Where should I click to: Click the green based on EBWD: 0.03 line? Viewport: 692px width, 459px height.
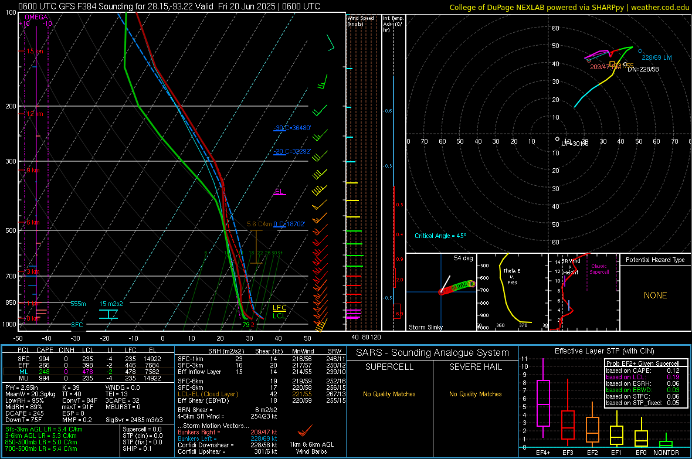643,390
